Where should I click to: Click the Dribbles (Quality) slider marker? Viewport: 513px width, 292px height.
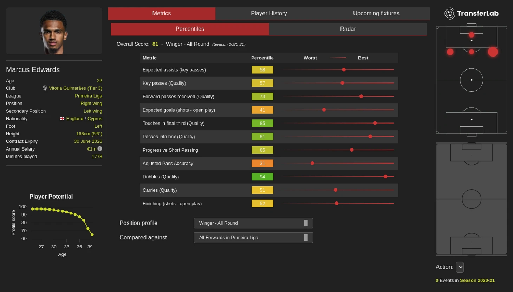tap(385, 177)
